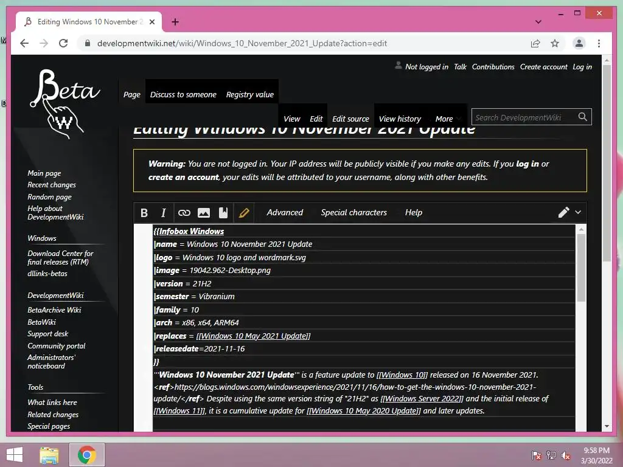Apply italic formatting in editor toolbar
Viewport: 623px width, 467px height.
(x=163, y=213)
